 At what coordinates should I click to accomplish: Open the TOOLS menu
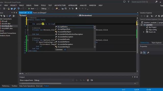43,5
